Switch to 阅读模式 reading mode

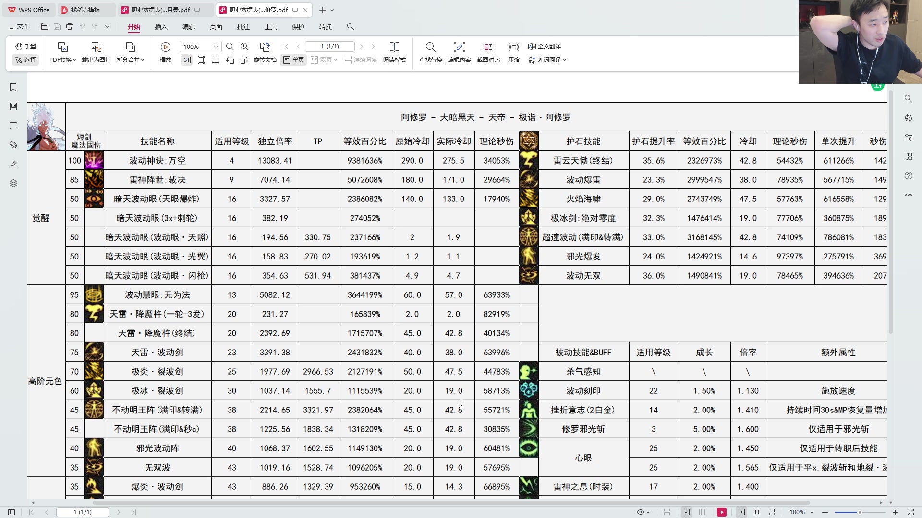tap(394, 52)
